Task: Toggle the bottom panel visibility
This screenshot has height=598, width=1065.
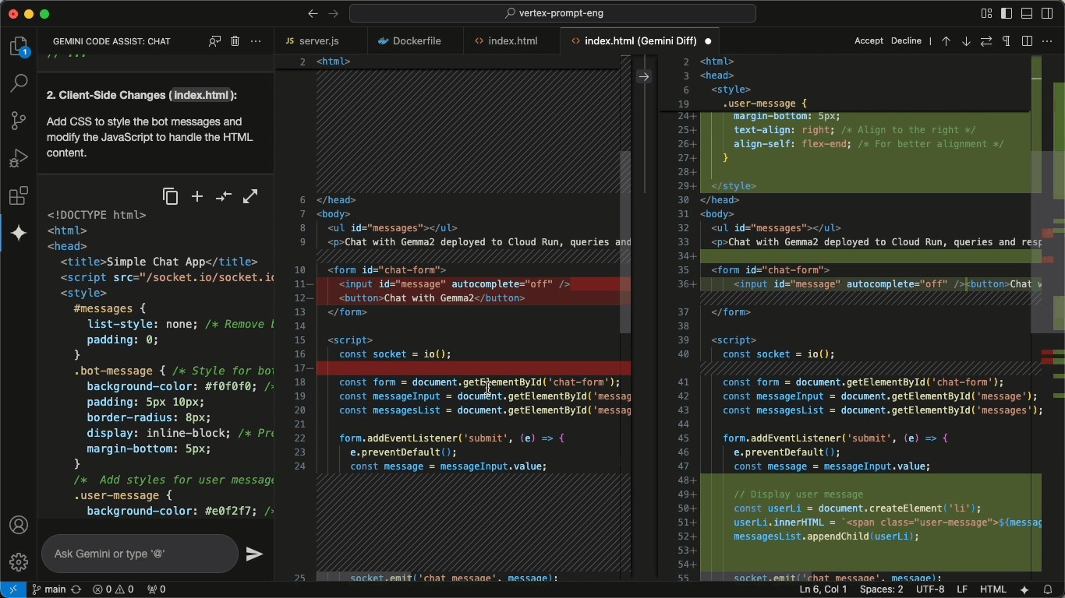Action: pyautogui.click(x=1027, y=13)
